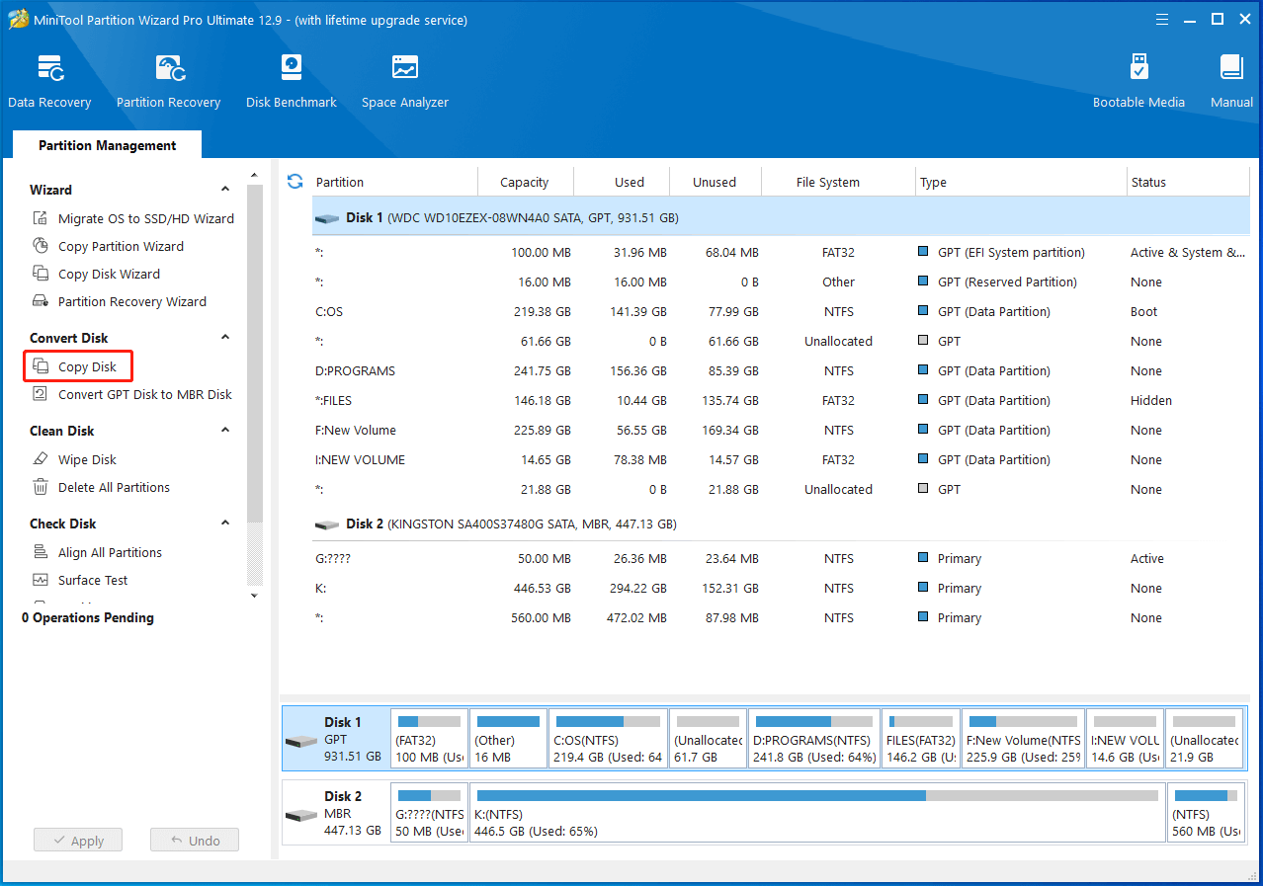Click the D:PROGRAMS(NTFS) block in the disk map

tap(815, 738)
